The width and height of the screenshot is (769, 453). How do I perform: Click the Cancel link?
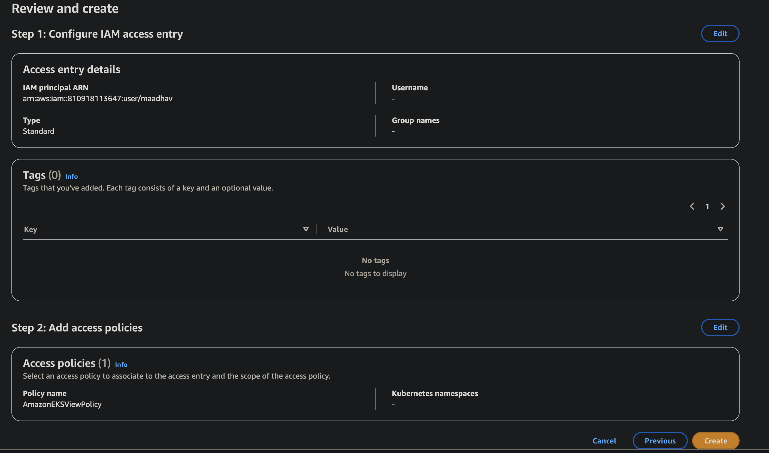tap(604, 440)
